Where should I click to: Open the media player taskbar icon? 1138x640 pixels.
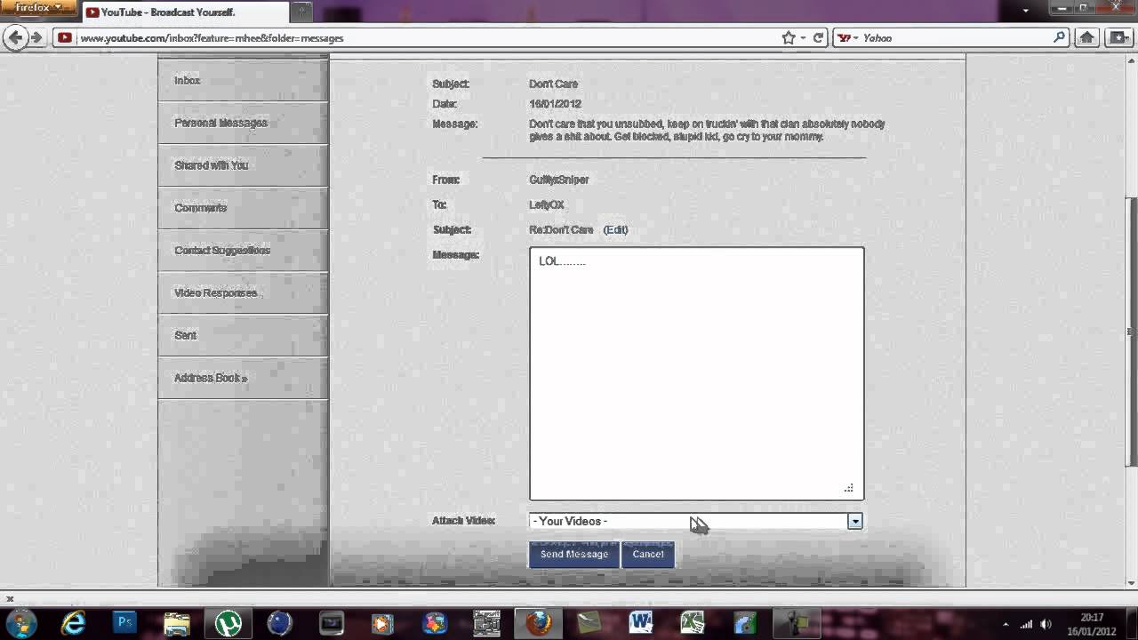click(382, 622)
